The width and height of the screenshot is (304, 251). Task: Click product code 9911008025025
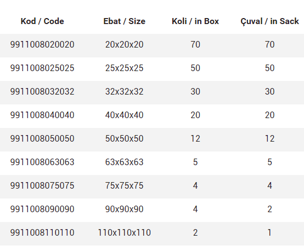pyautogui.click(x=42, y=68)
